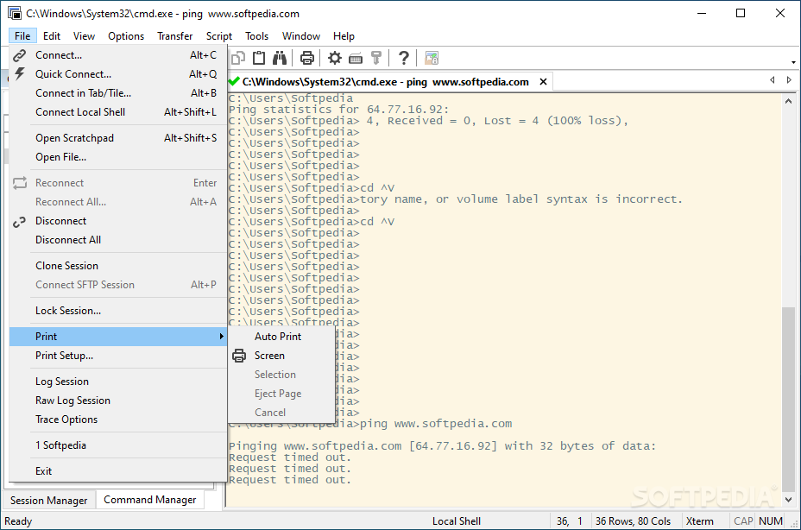Choose Quick Connect... menu entry
Image resolution: width=801 pixels, height=530 pixels.
click(118, 74)
